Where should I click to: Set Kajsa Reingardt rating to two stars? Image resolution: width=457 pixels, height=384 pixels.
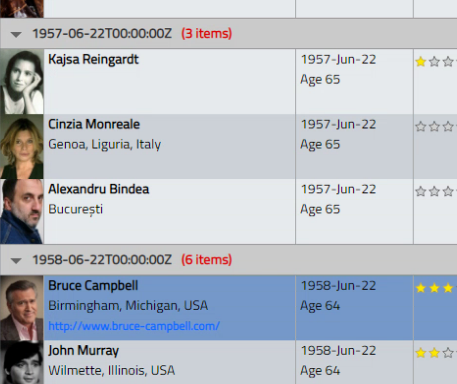(434, 62)
